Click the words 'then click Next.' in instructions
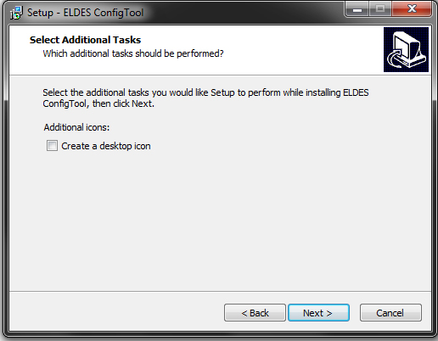438x341 pixels. (x=123, y=103)
